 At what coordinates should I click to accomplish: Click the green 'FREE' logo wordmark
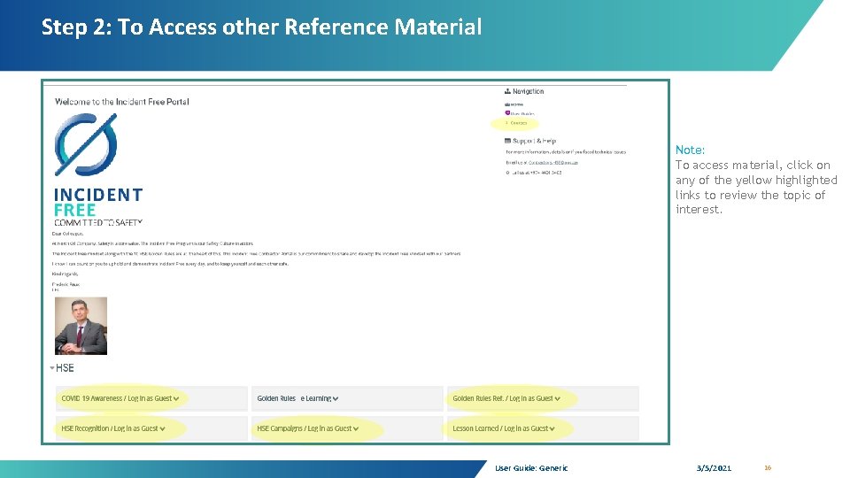[74, 211]
